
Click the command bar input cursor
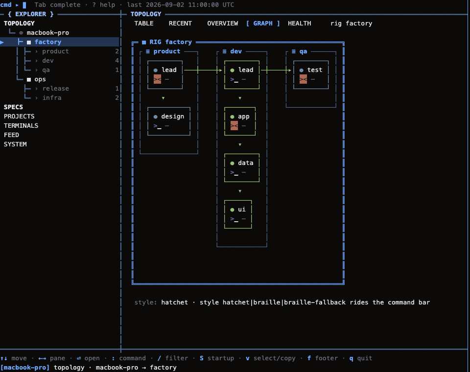(24, 5)
